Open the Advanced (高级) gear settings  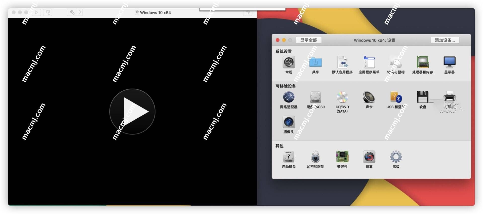coord(396,157)
